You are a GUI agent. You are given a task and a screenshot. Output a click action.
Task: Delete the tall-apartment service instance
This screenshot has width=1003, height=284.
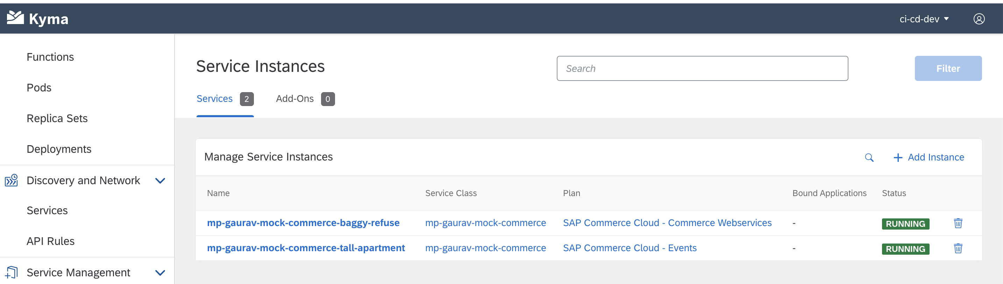point(958,248)
